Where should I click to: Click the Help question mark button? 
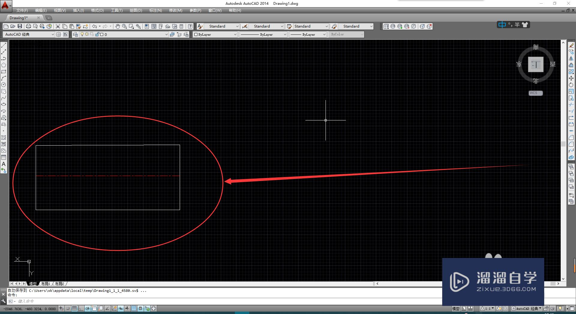click(190, 26)
